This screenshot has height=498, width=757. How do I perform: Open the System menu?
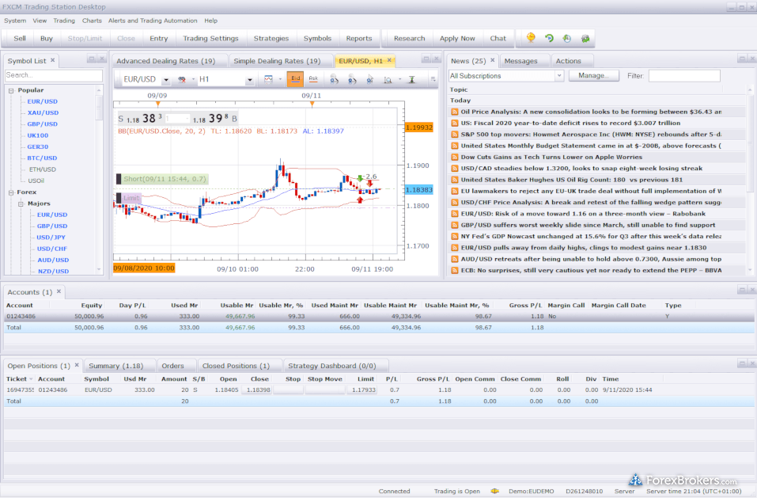[15, 21]
